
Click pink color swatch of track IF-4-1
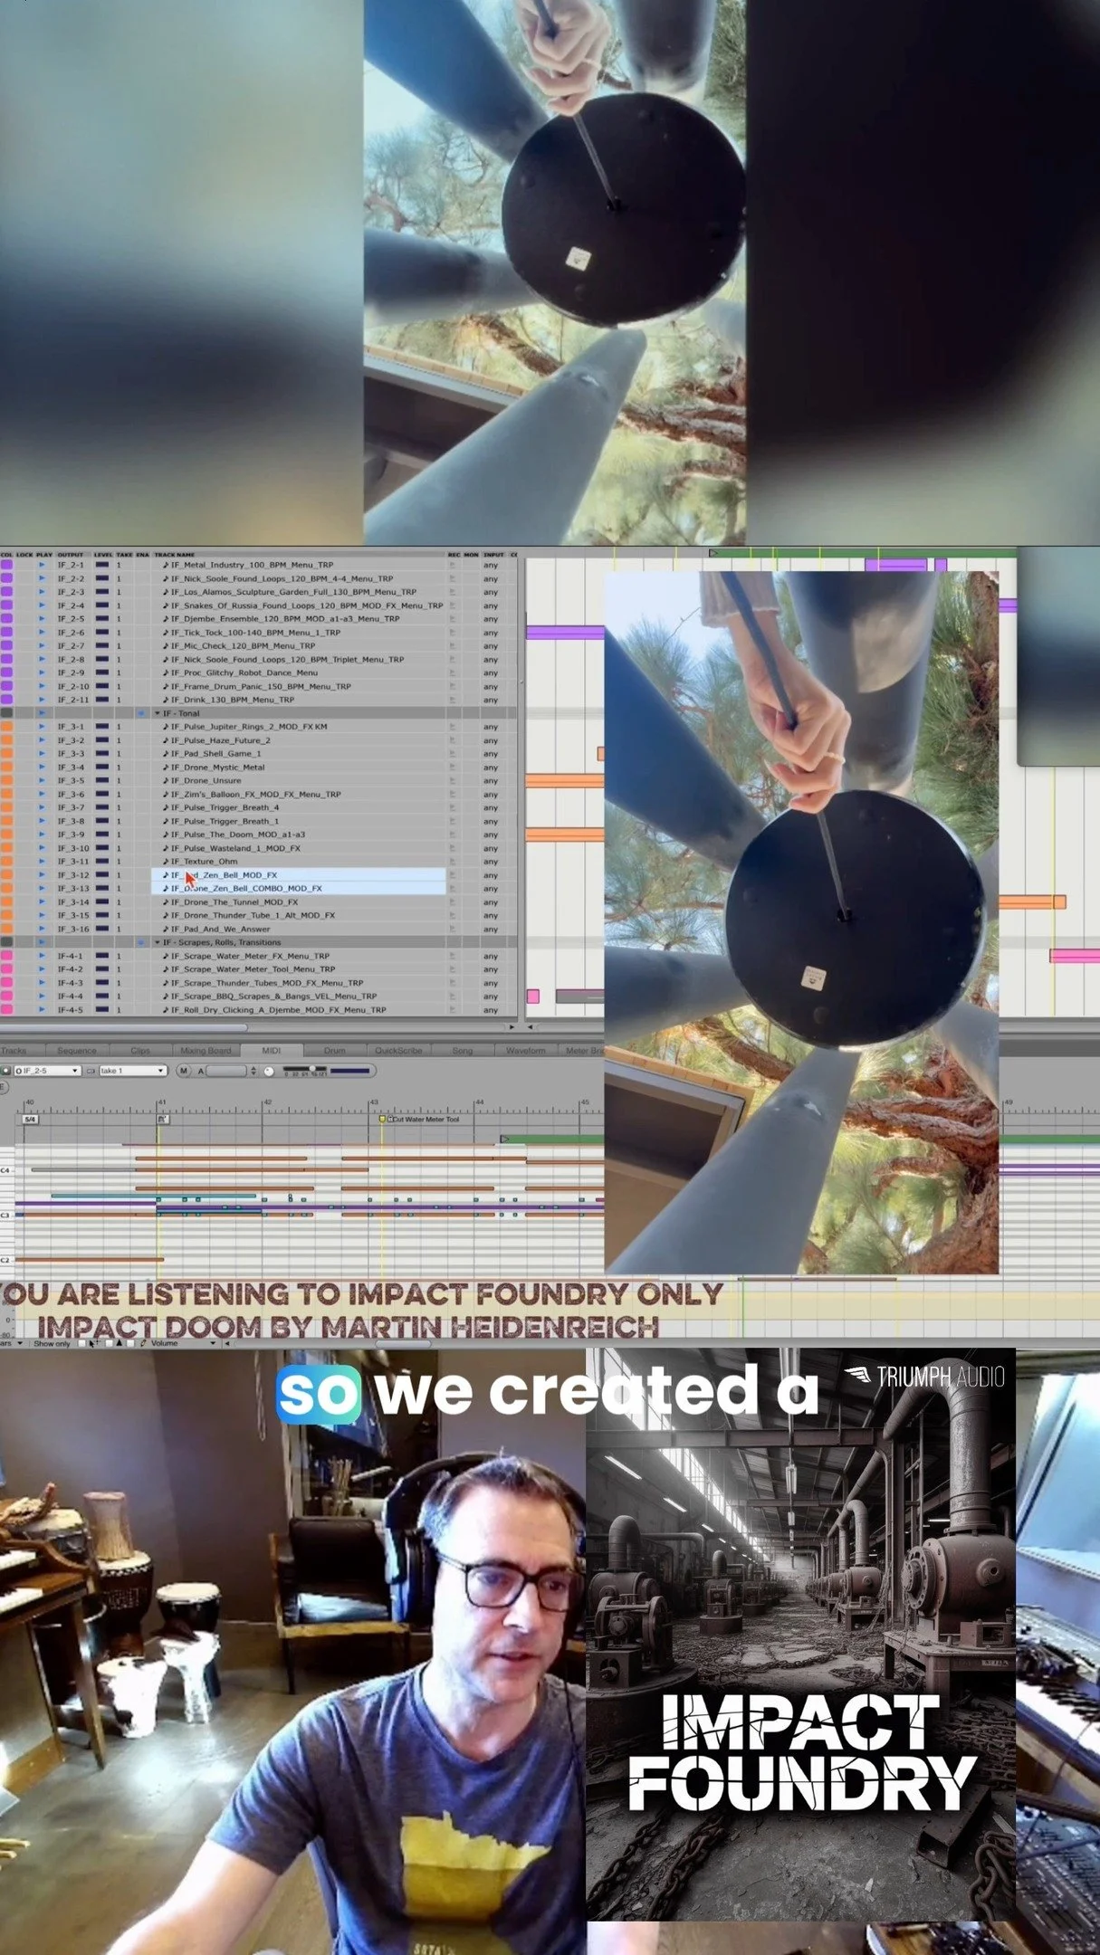tap(6, 956)
